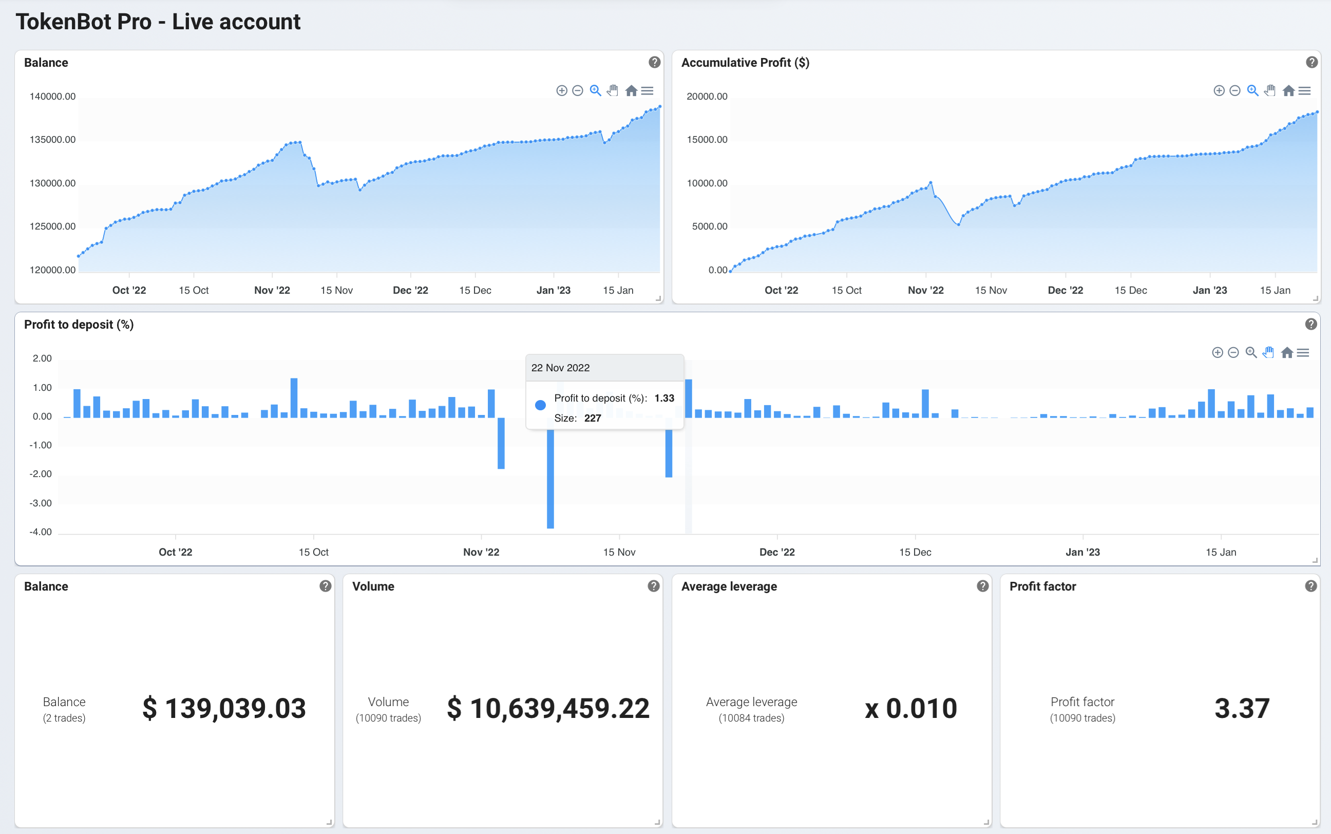Zoom out on Profit to deposit chart
This screenshot has width=1331, height=834.
pyautogui.click(x=1233, y=352)
